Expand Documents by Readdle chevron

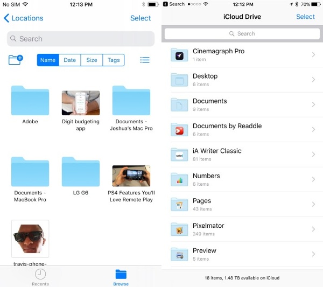(x=313, y=129)
